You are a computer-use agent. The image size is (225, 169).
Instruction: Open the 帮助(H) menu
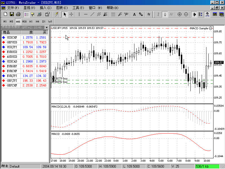112,8
